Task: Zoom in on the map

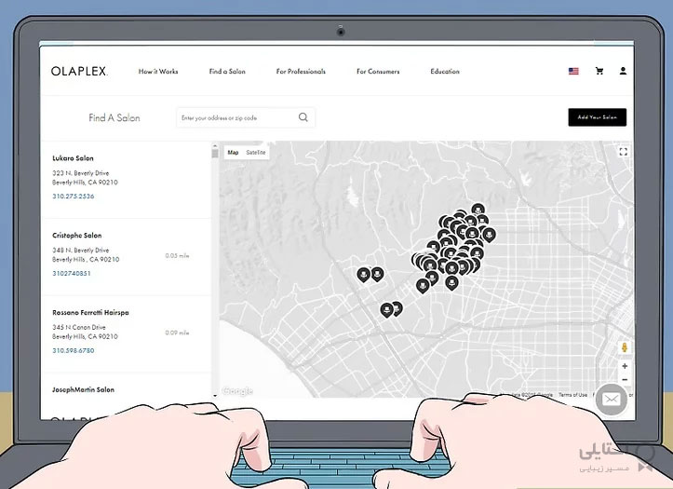Action: 624,367
